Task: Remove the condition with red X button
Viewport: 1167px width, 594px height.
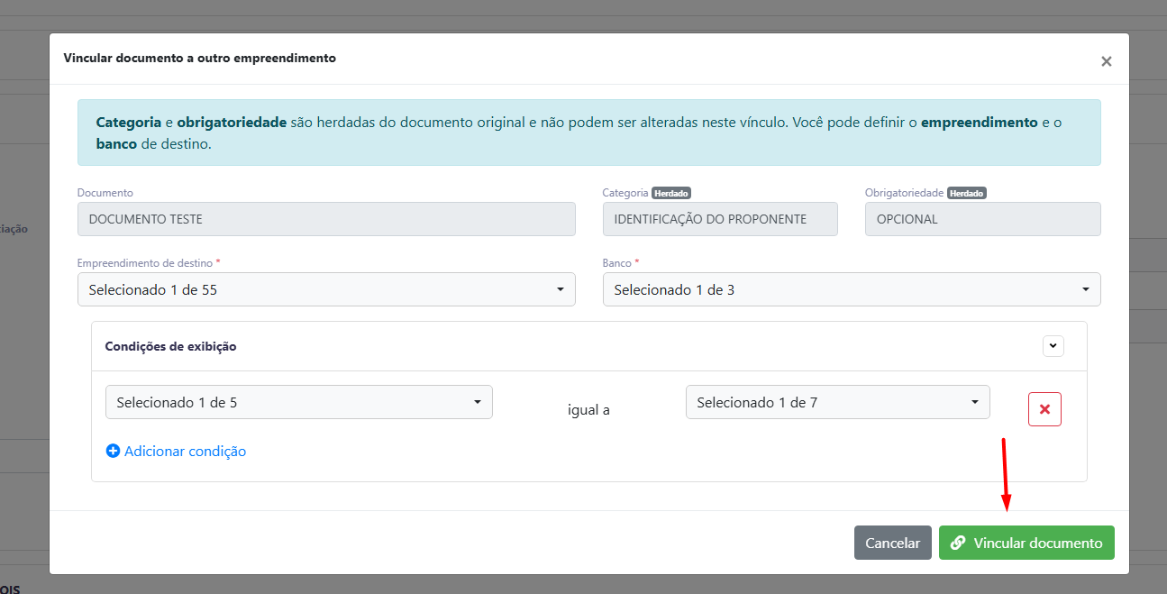Action: (1044, 409)
